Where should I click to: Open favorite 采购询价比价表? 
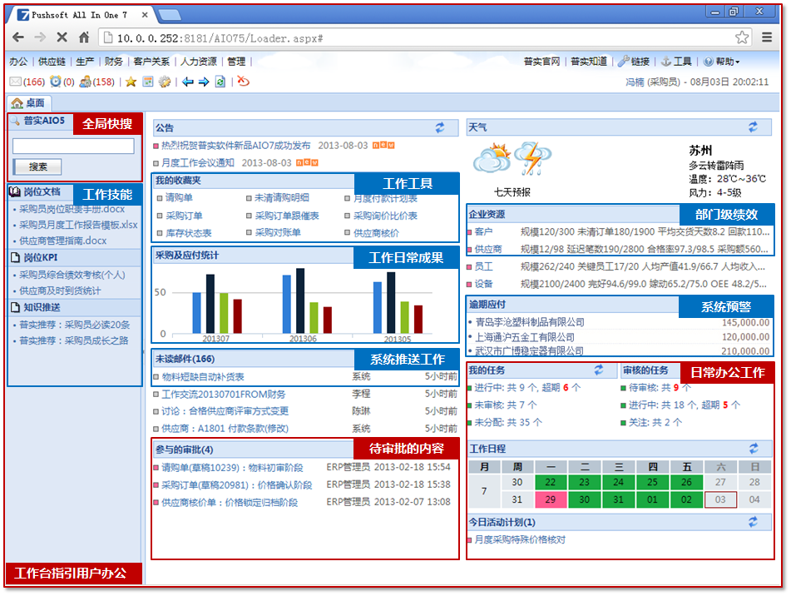pos(385,216)
